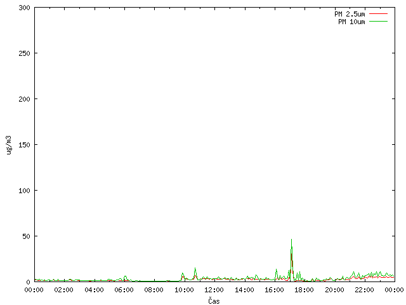Click the 10:00 time label
The height and width of the screenshot is (305, 406).
pos(184,290)
